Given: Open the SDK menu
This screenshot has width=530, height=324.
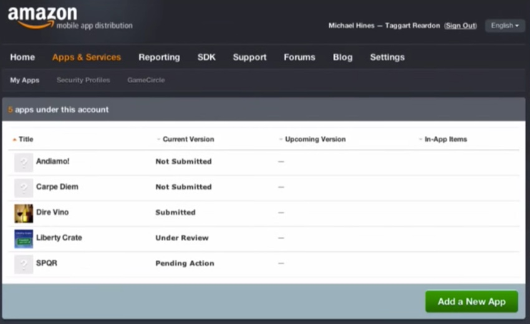Looking at the screenshot, I should click(x=206, y=57).
